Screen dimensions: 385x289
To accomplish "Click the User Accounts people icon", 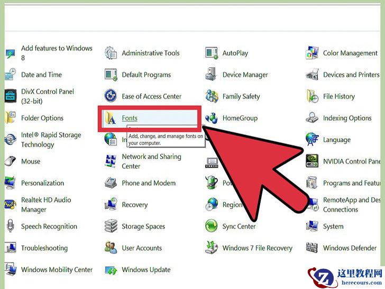I will pyautogui.click(x=111, y=248).
